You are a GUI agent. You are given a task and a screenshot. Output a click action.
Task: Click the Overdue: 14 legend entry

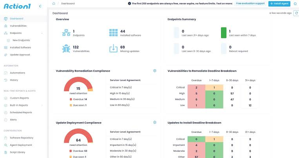78,99
